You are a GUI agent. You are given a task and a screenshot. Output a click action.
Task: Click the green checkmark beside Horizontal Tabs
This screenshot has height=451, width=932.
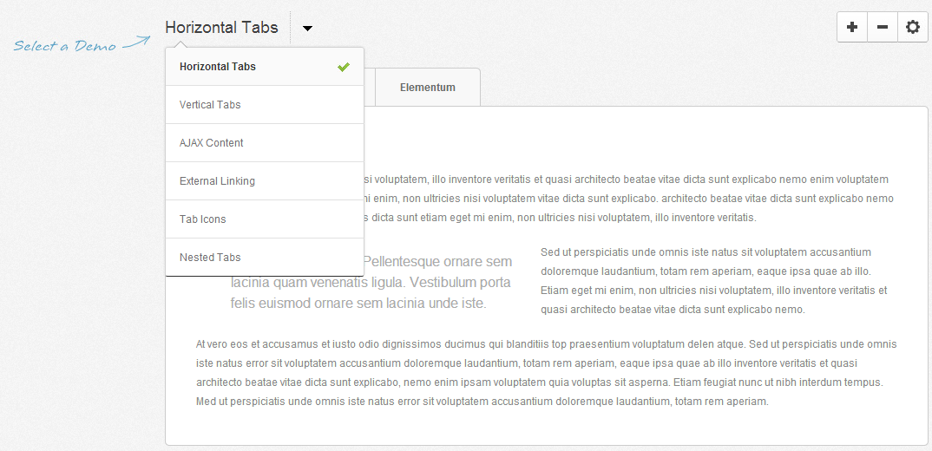click(344, 67)
